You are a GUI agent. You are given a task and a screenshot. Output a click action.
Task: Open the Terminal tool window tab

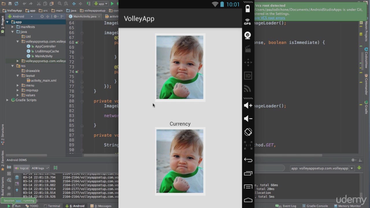point(52,206)
